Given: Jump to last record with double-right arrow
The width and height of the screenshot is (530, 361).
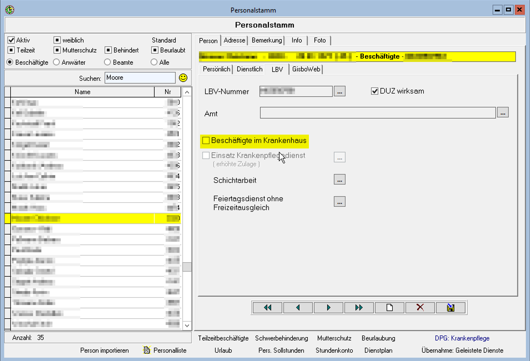Looking at the screenshot, I should [x=359, y=307].
